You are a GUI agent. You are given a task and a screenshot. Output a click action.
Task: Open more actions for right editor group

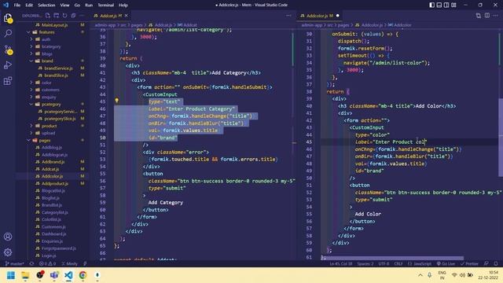(x=496, y=16)
